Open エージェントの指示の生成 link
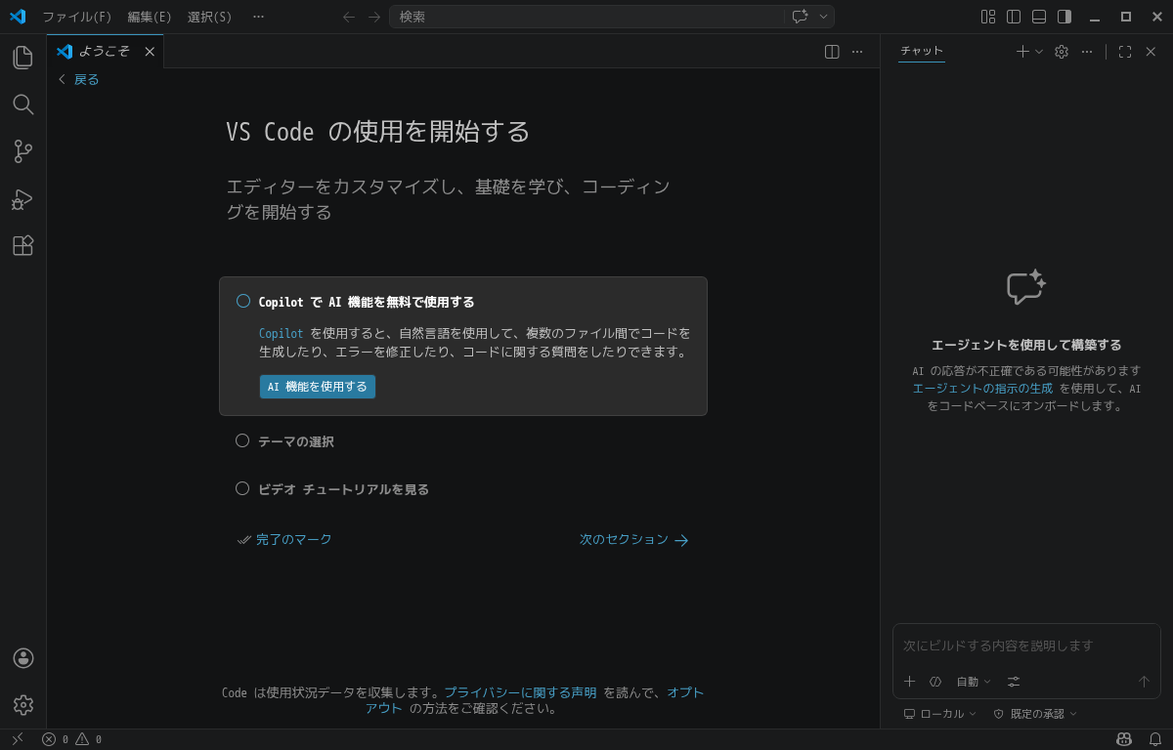The width and height of the screenshot is (1173, 750). coord(982,389)
